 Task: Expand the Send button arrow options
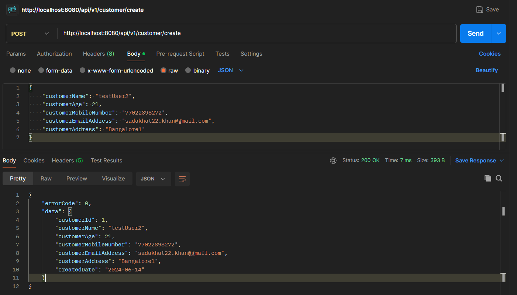499,34
